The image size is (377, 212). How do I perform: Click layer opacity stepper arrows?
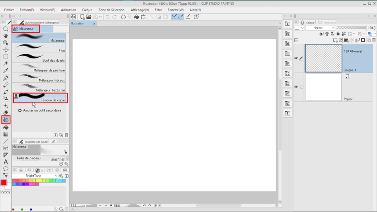[374, 28]
